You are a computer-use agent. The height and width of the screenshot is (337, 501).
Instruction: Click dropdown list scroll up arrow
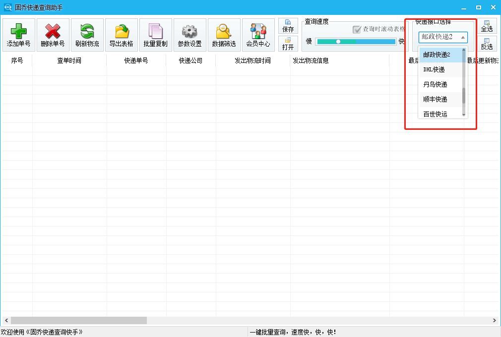coord(464,50)
